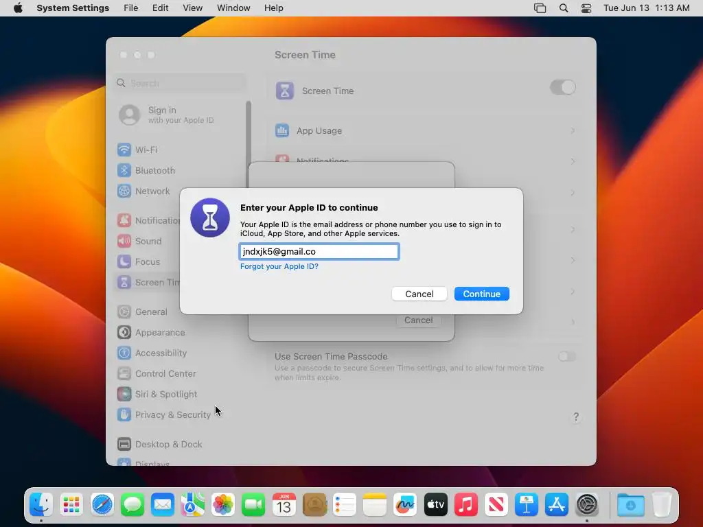The height and width of the screenshot is (527, 703).
Task: Open Mail from the Dock
Action: coord(162,504)
